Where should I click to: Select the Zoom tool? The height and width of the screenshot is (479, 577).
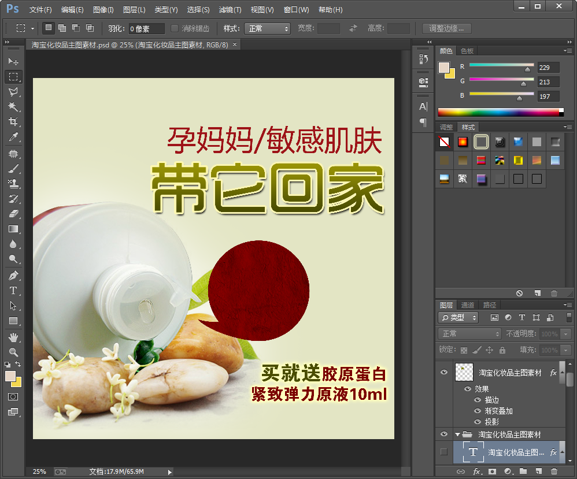coord(13,352)
